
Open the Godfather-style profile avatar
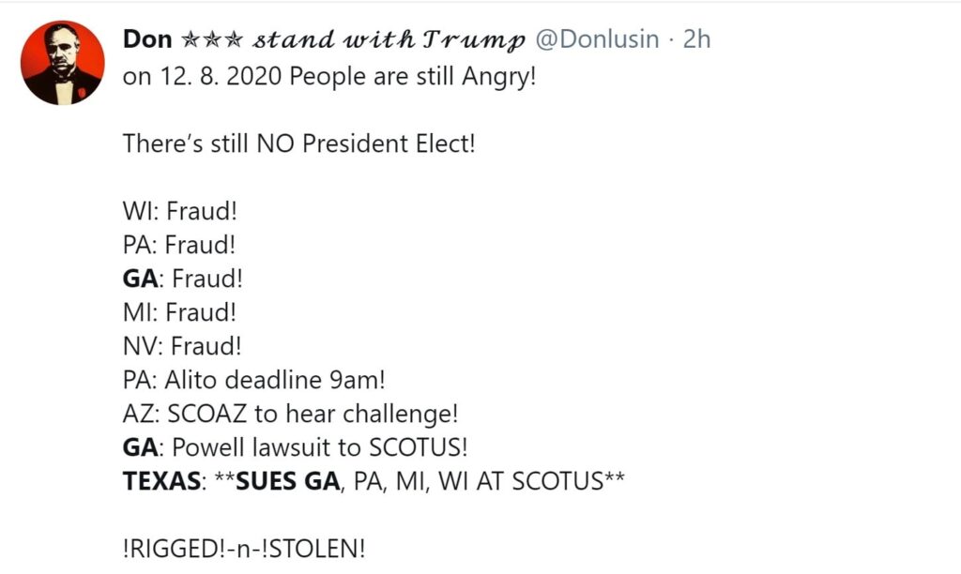coord(63,63)
